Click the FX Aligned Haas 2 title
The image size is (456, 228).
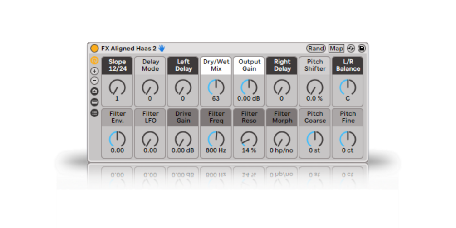[x=128, y=48]
